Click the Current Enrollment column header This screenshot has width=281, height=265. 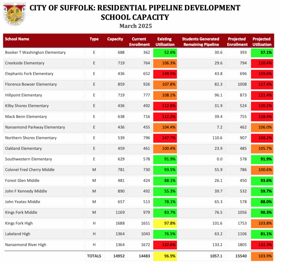tap(139, 42)
